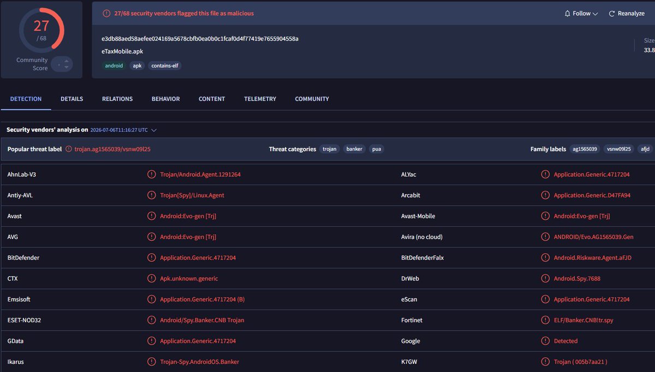Viewport: 655px width, 372px height.
Task: Click the alert icon for AhnLab-V3 detection
Action: pyautogui.click(x=151, y=175)
